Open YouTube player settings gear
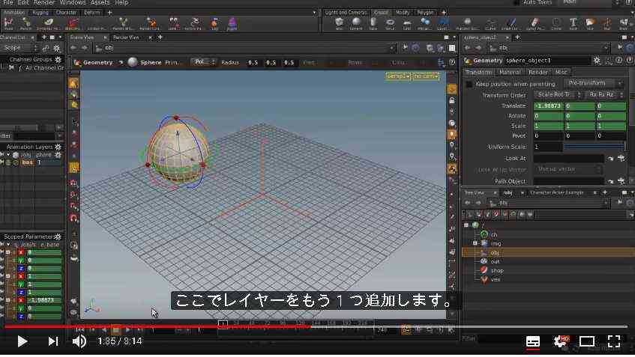635x357 pixels. point(561,341)
